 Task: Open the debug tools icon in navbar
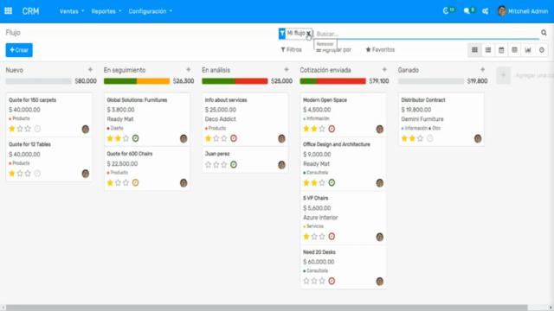coord(485,11)
